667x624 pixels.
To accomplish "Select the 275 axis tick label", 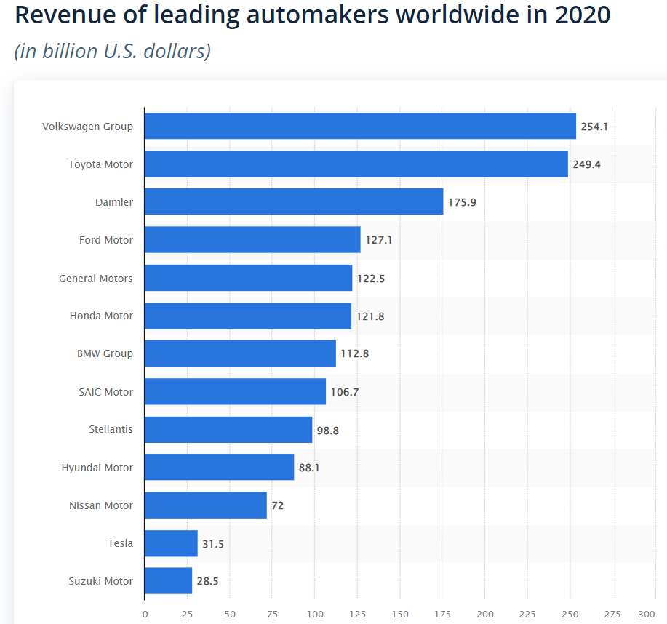I will point(612,615).
